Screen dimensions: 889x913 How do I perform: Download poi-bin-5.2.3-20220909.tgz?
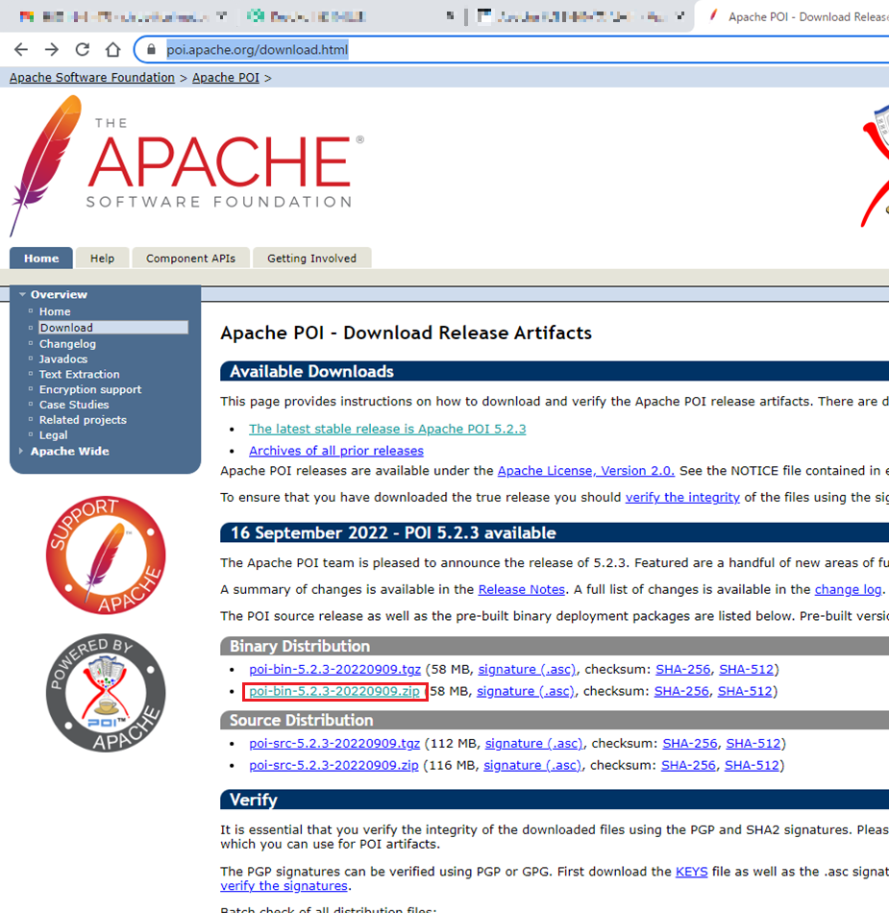334,670
